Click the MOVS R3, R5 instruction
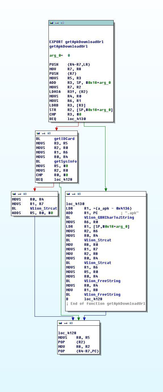Screen dimensions: 163x392 [x=52, y=143]
